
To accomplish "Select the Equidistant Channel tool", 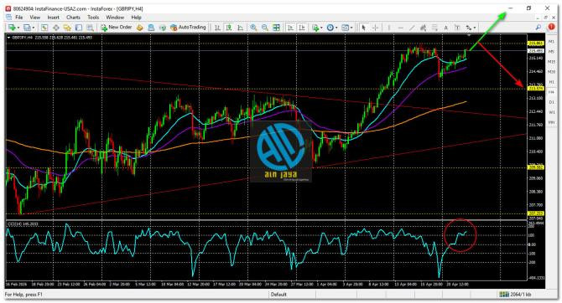I will tap(424, 28).
